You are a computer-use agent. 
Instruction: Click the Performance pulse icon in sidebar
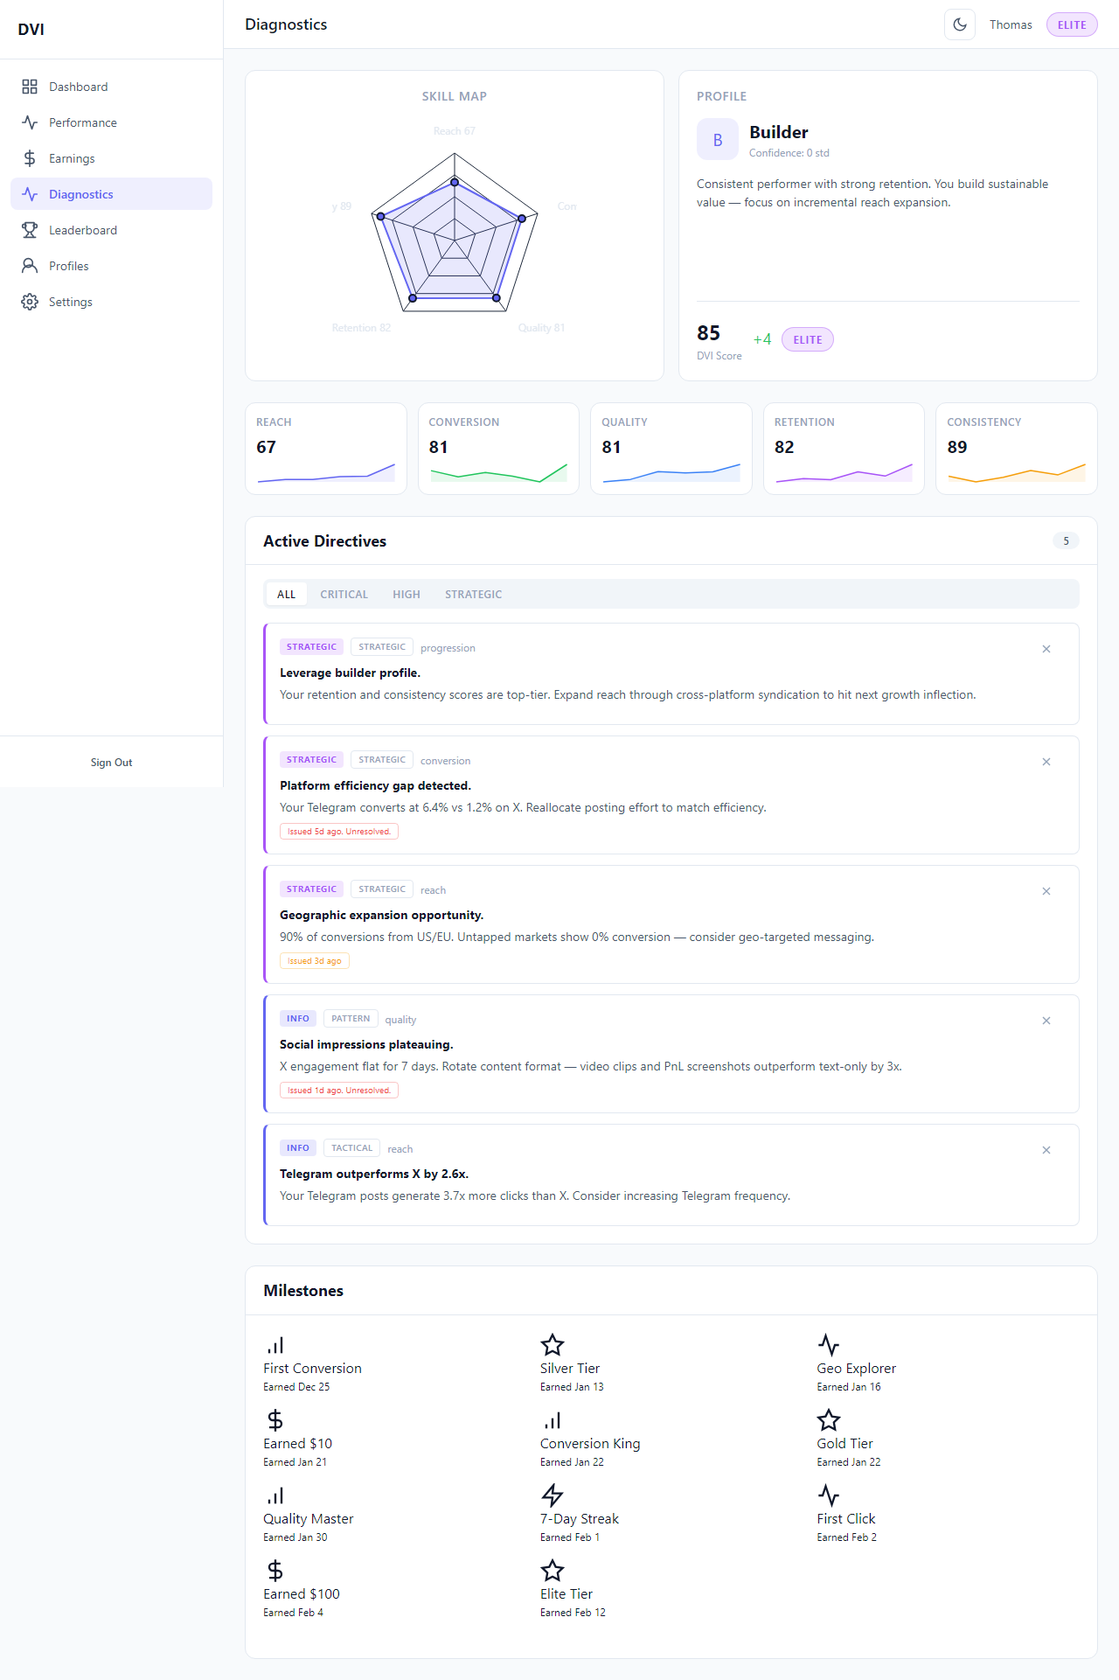pyautogui.click(x=30, y=122)
